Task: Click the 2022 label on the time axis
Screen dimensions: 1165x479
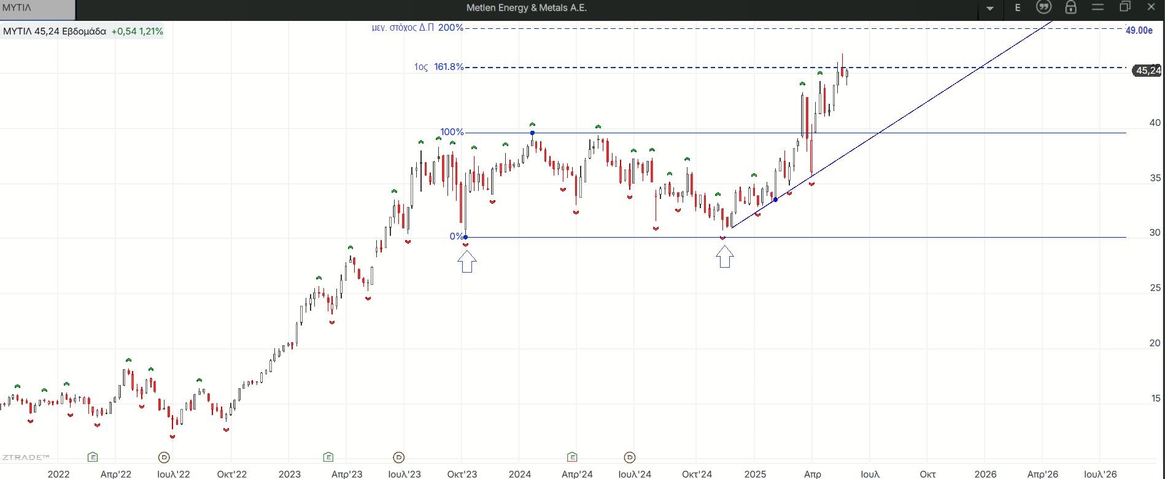Action: [x=59, y=474]
